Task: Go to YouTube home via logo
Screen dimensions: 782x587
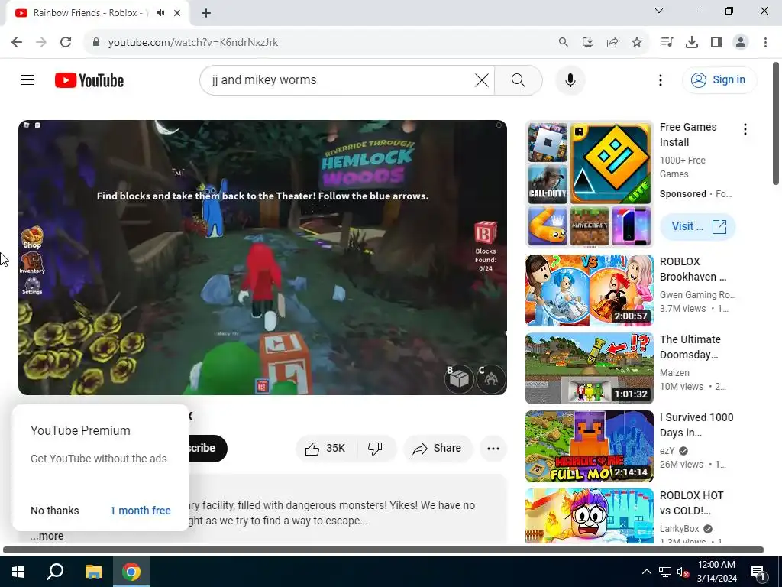Action: pyautogui.click(x=89, y=80)
